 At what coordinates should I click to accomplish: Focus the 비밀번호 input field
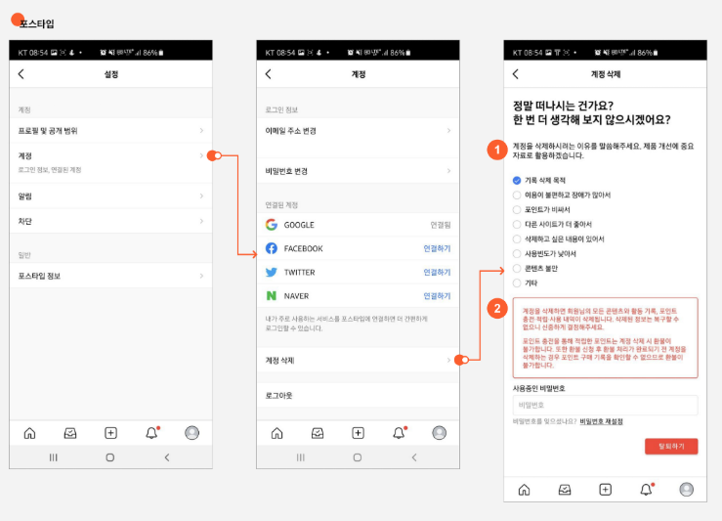pos(605,405)
